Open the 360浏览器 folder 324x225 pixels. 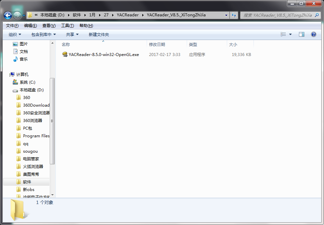[x=32, y=120]
